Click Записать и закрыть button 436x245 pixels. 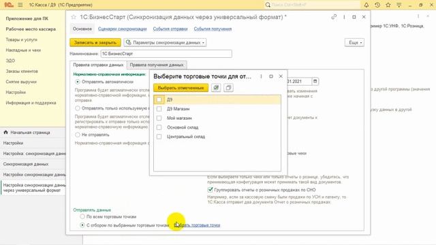tap(95, 42)
